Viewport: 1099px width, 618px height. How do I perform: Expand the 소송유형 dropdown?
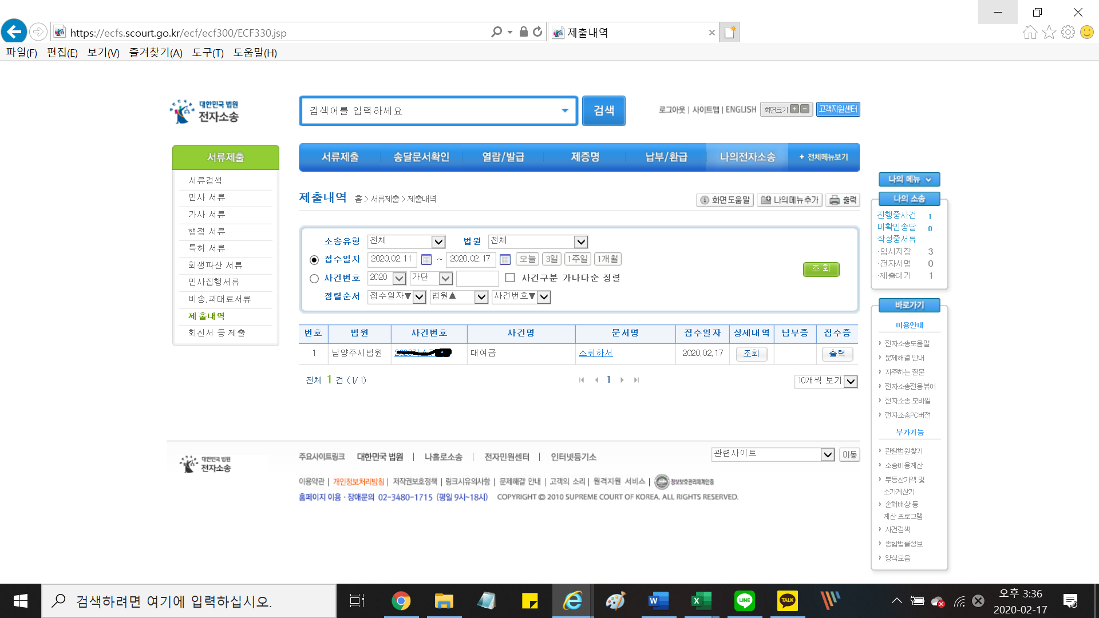point(438,242)
